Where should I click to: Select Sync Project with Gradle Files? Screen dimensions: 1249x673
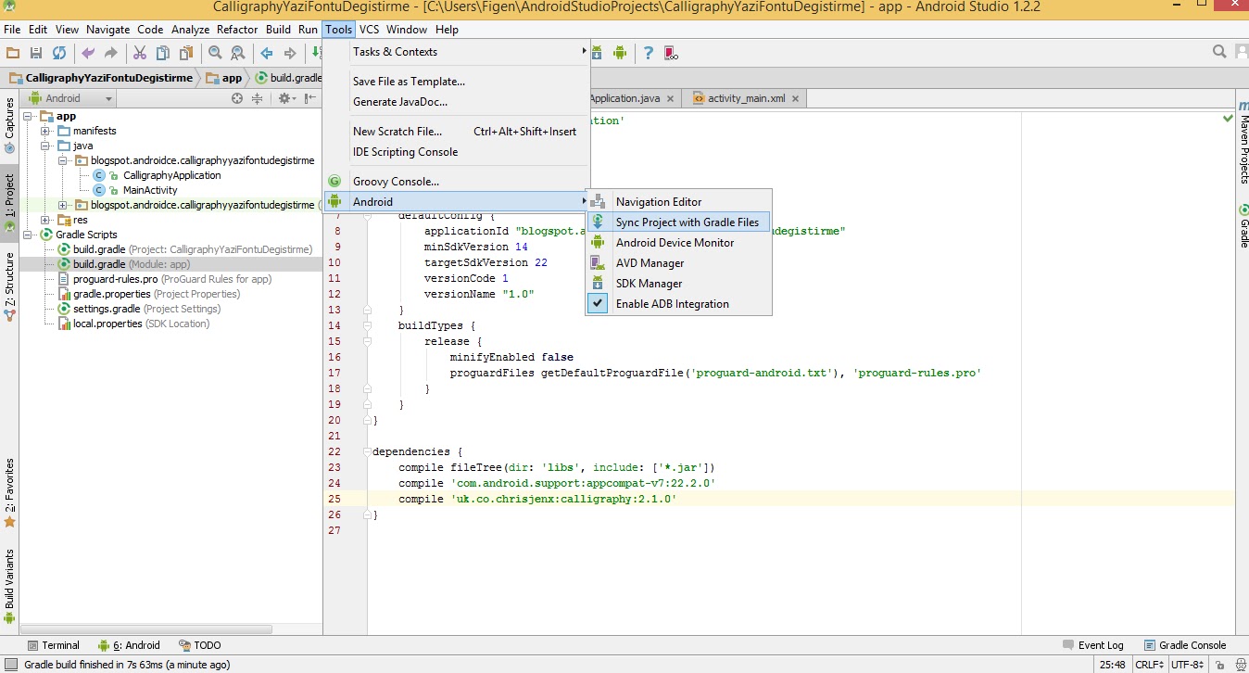pyautogui.click(x=687, y=222)
